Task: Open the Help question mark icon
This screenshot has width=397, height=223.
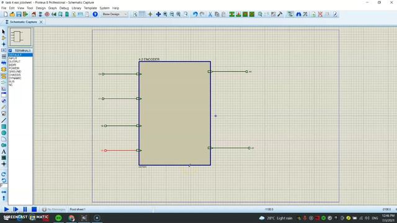Action: 95,14
